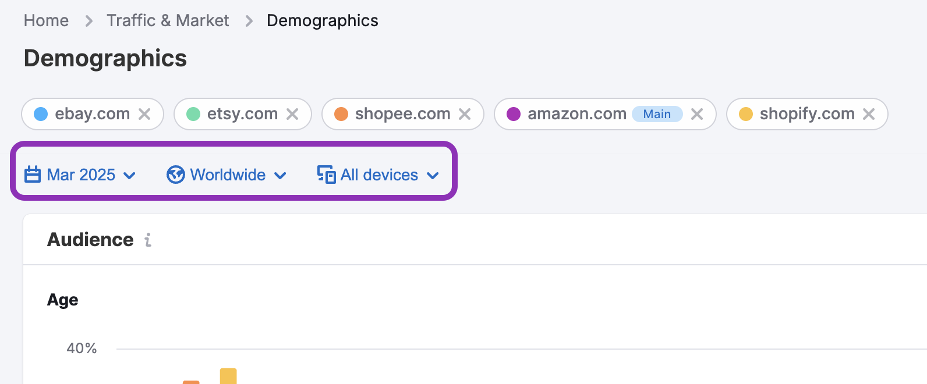Click the yellow bar in the Age chart
Image resolution: width=927 pixels, height=384 pixels.
[x=228, y=377]
